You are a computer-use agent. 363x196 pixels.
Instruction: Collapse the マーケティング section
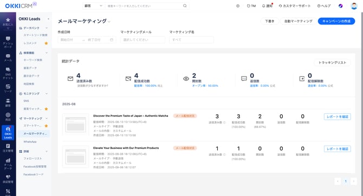tap(47, 118)
